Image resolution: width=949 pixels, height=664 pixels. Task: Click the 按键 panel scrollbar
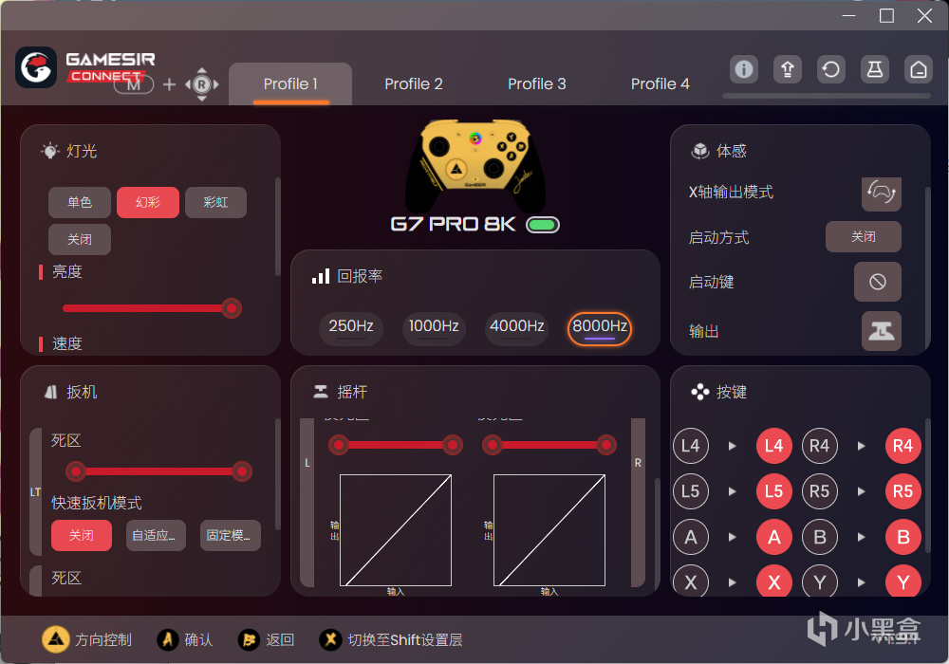tap(927, 486)
